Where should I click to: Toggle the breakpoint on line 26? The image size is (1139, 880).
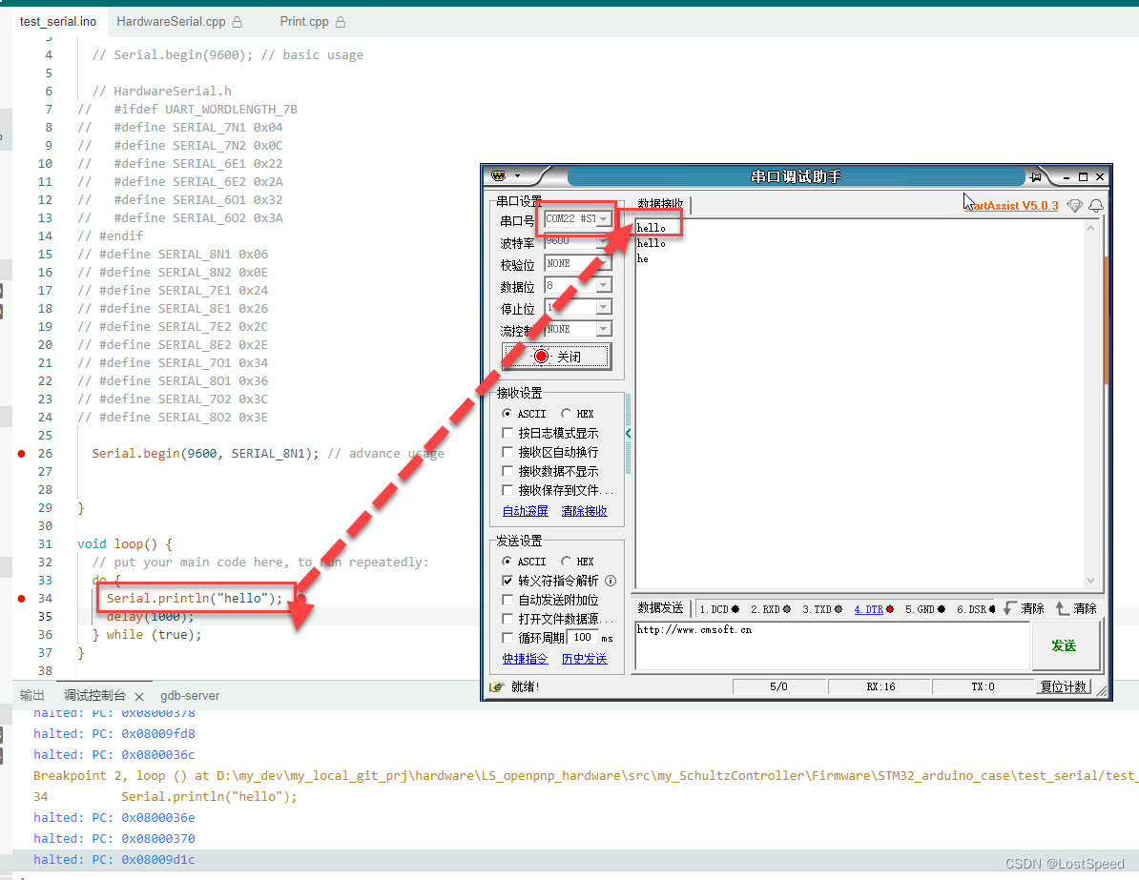click(22, 454)
